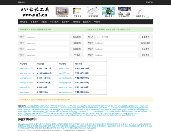Open recent query www.00857c.com
This screenshot has width=171, height=131.
tap(25, 115)
